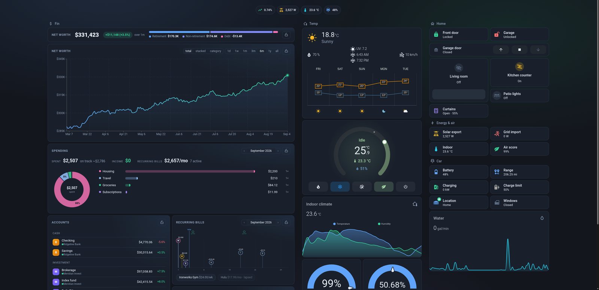599x290 pixels.
Task: Turn off thermostat with power icon
Action: (405, 186)
